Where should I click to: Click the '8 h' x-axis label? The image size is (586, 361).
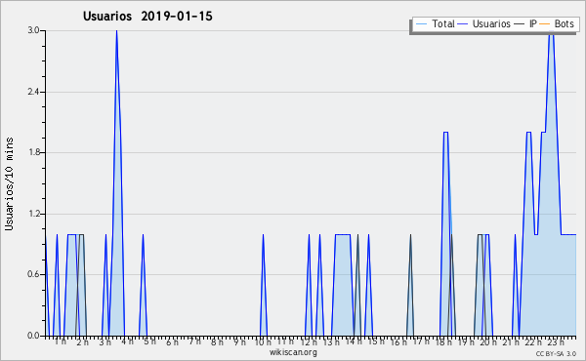tap(217, 341)
